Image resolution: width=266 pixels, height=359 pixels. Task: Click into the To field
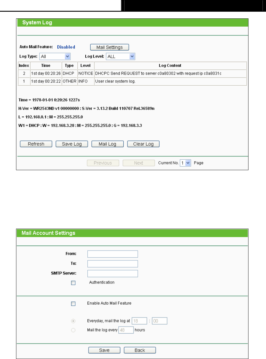click(x=113, y=264)
